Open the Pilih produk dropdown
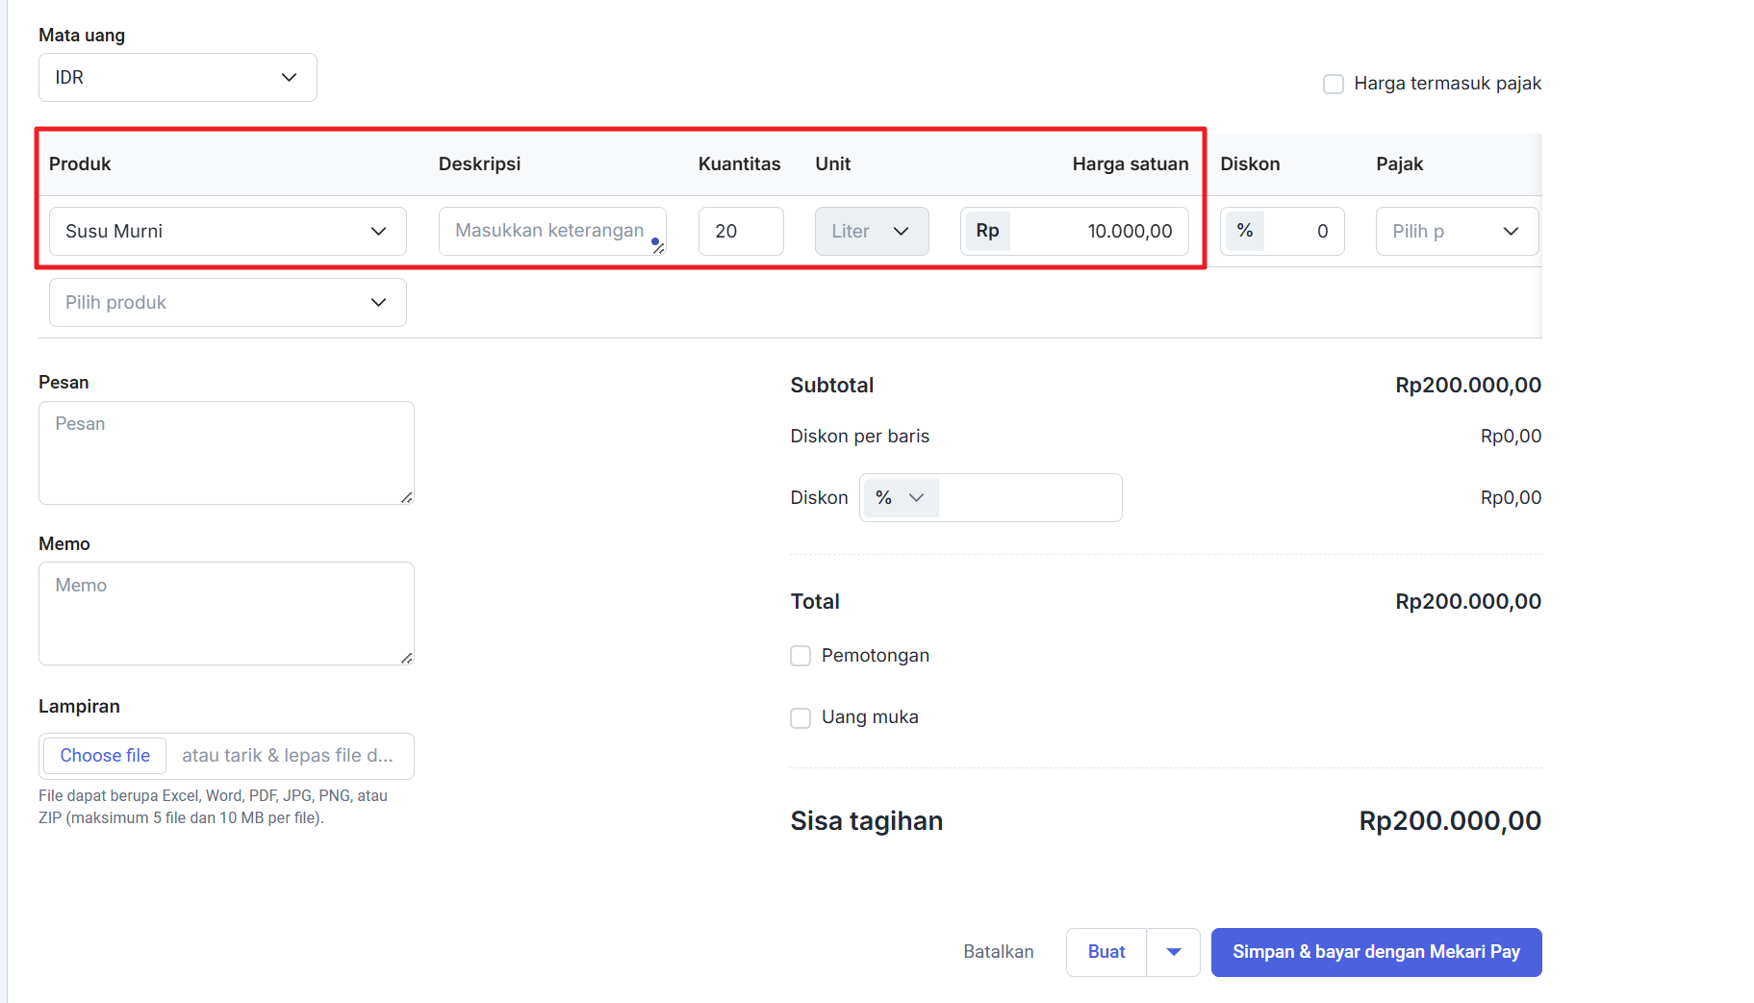Screen dimensions: 1754x1003 (227, 302)
